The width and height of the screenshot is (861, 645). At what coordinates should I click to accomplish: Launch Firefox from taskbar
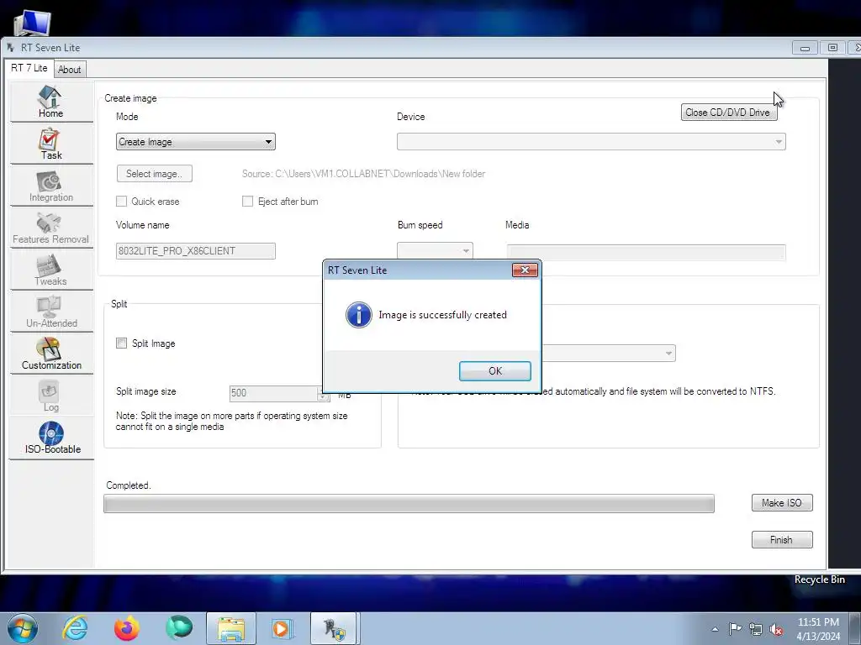(x=127, y=628)
